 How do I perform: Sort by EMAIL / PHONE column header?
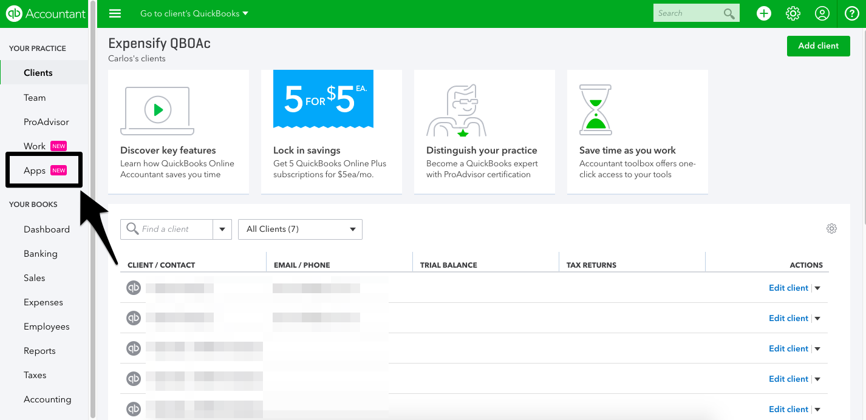pyautogui.click(x=302, y=265)
